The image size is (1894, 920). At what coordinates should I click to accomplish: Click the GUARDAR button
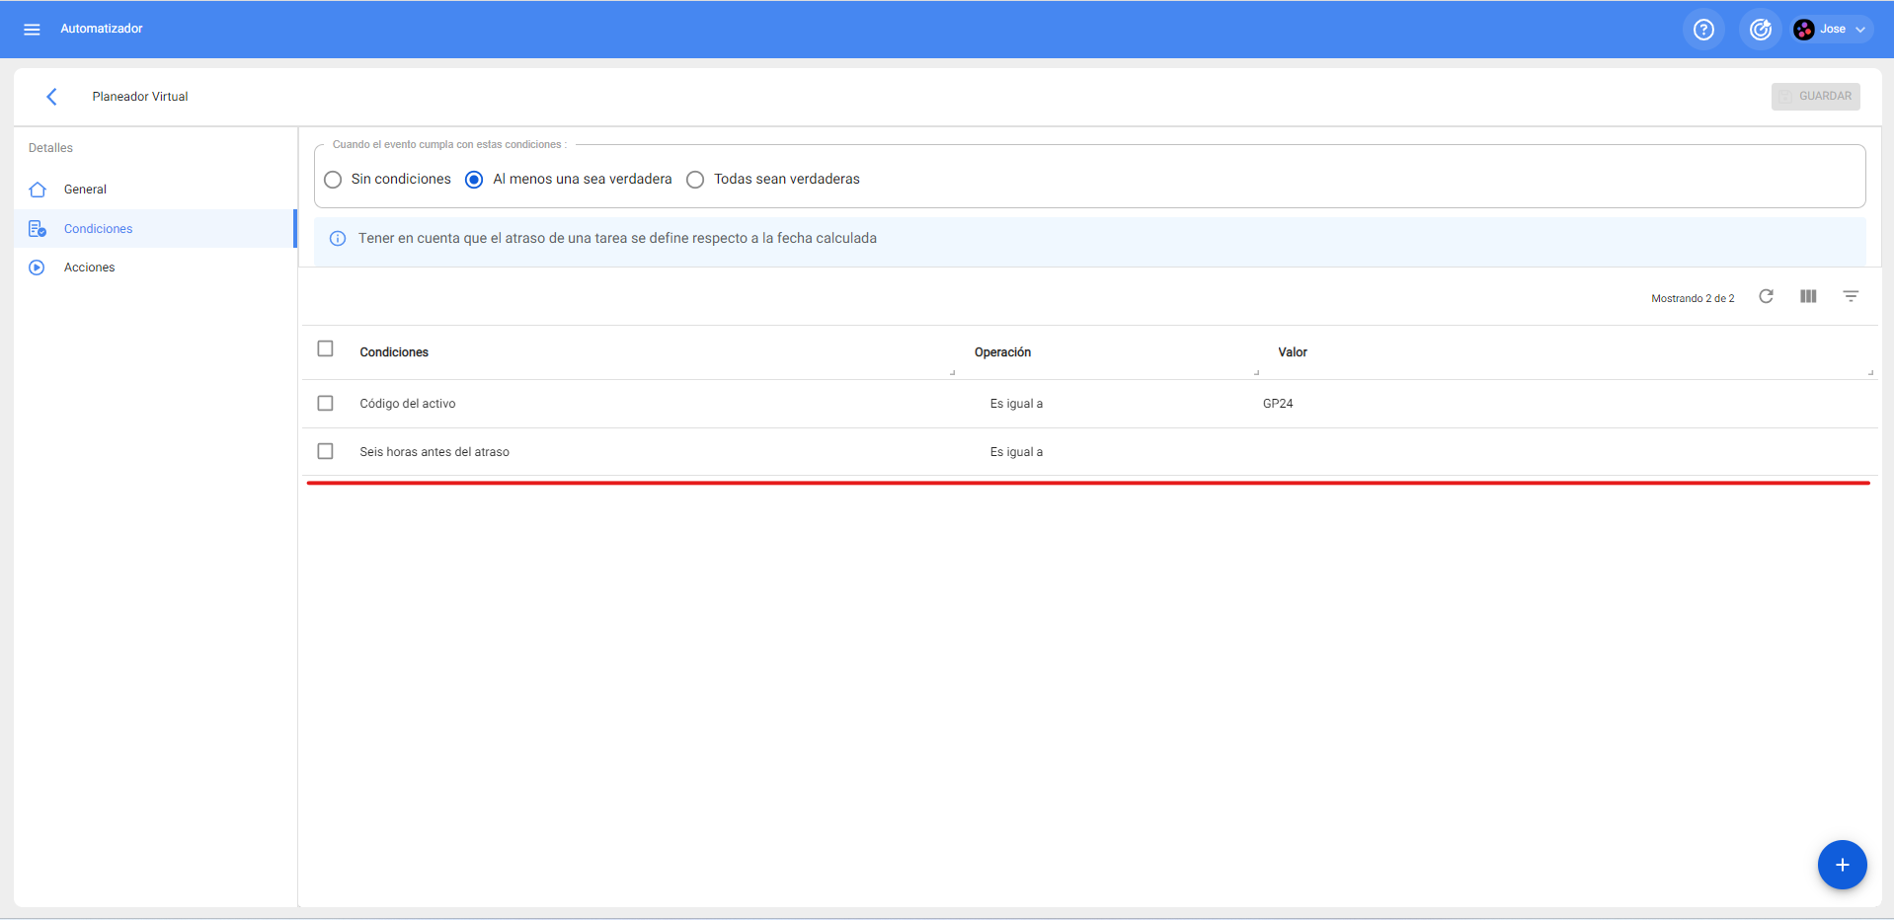(1815, 97)
